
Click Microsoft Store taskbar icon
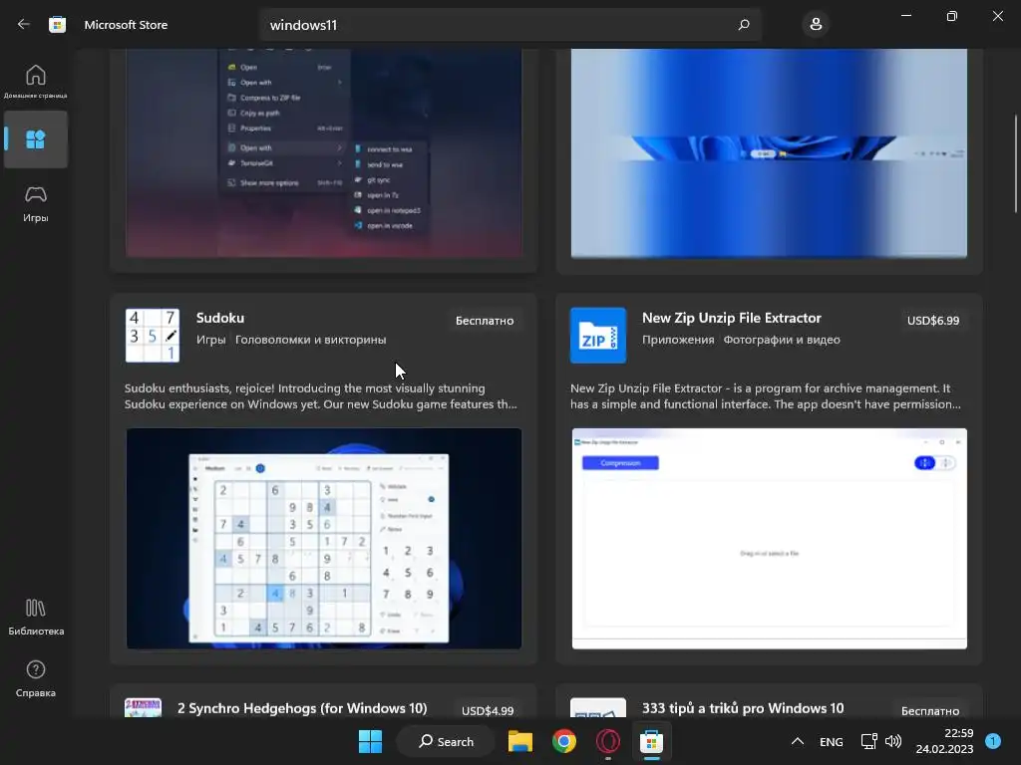pos(651,741)
